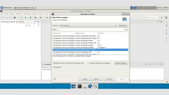The image size is (169, 95).
Task: Clear the archetype Filter with the X icon
Action: [126, 30]
